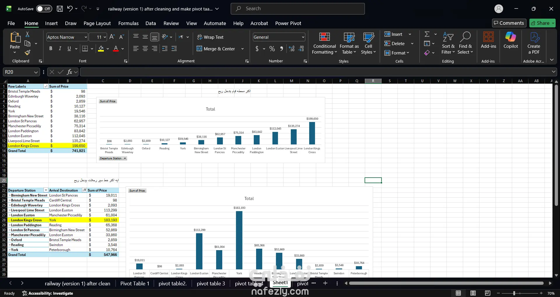This screenshot has height=297, width=560.
Task: Apply the red Font Color
Action: (x=116, y=49)
